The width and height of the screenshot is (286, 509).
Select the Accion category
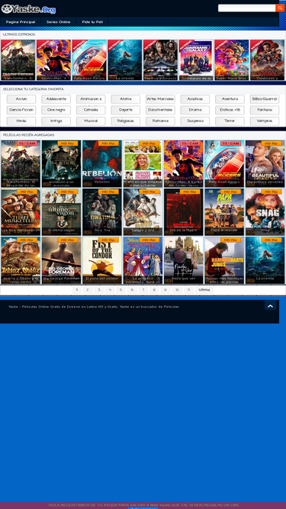tap(21, 99)
